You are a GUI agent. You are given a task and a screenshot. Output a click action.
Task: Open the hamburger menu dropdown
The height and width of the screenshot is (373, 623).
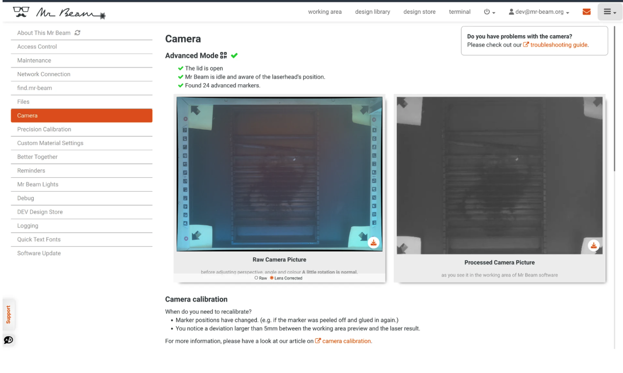(x=610, y=12)
